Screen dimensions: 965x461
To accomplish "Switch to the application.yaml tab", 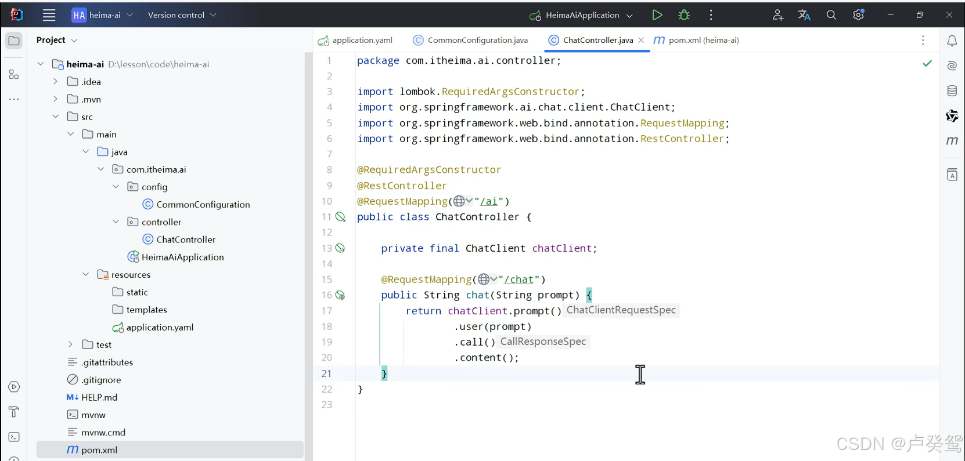I will [355, 40].
